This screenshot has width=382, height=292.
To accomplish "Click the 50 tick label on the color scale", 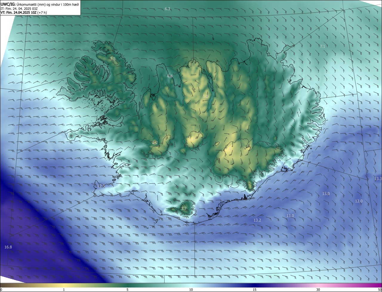I will [x=380, y=290].
